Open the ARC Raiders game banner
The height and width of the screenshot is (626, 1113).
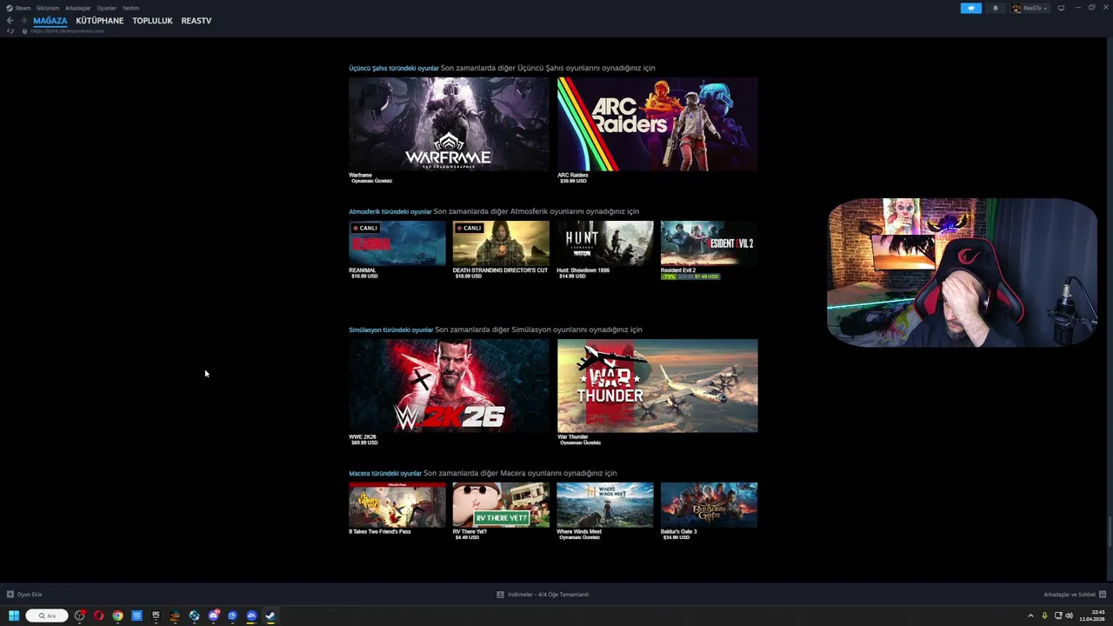657,123
